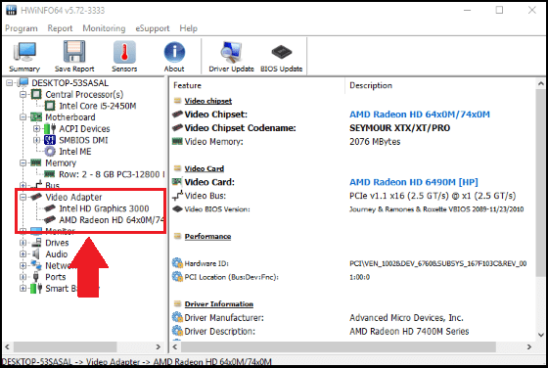
Task: Click the Drives node icon
Action: point(36,243)
